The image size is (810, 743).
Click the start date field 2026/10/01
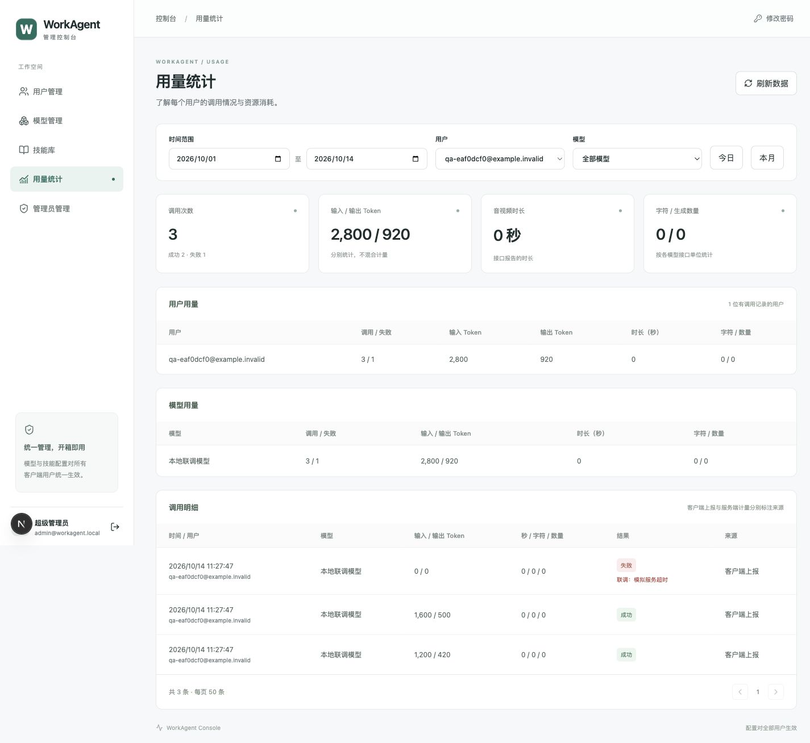[229, 158]
